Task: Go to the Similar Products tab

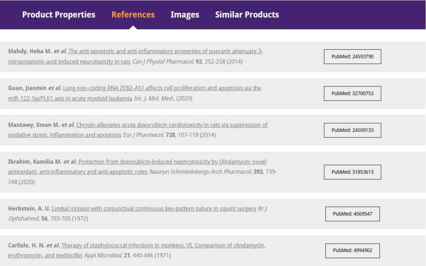Action: [x=247, y=15]
